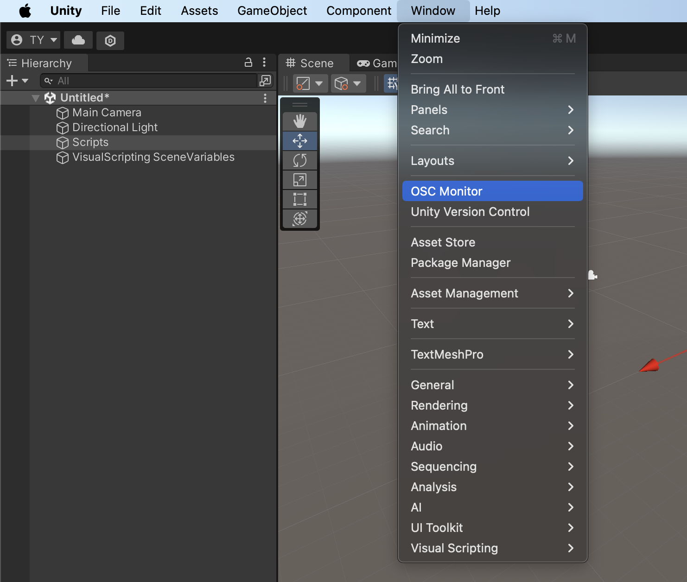
Task: Select the Move tool
Action: pyautogui.click(x=300, y=141)
